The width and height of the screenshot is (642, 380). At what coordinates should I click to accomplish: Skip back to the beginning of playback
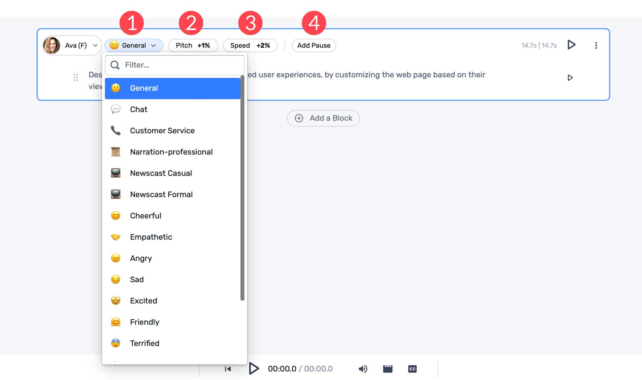pos(227,369)
